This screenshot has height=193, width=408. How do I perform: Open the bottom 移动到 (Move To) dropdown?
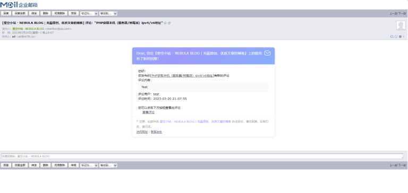click(108, 165)
